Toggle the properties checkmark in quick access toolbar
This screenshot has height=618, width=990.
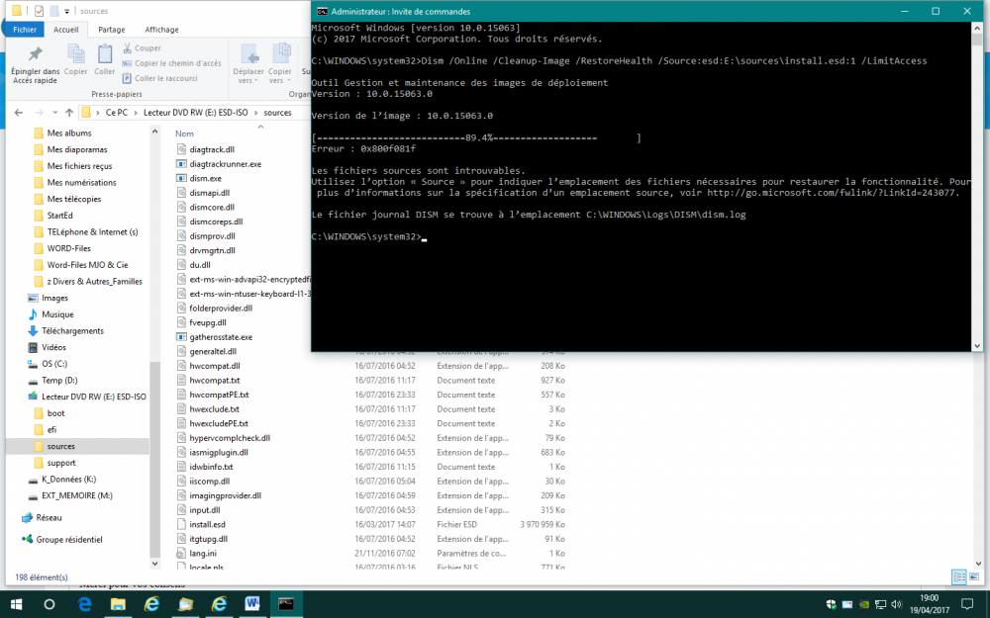[39, 11]
